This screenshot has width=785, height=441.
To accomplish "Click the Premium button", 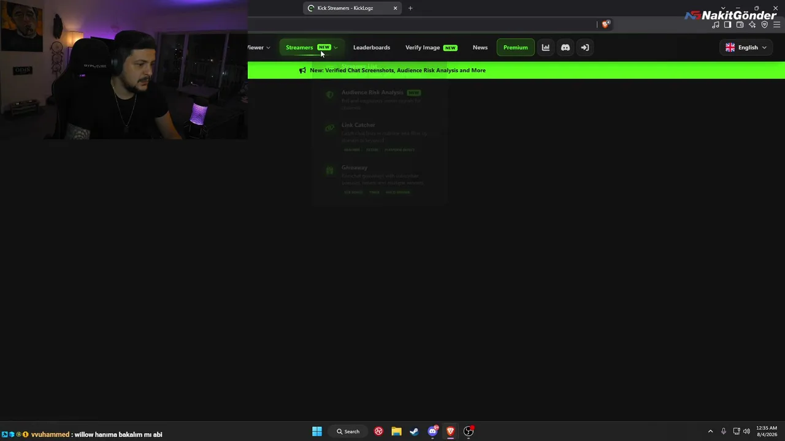I will pos(515,47).
